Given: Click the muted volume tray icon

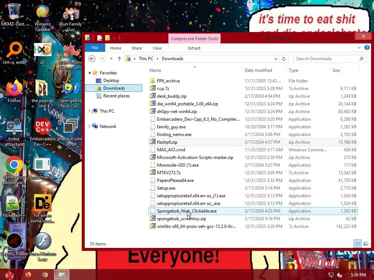Looking at the screenshot, I should (340, 275).
